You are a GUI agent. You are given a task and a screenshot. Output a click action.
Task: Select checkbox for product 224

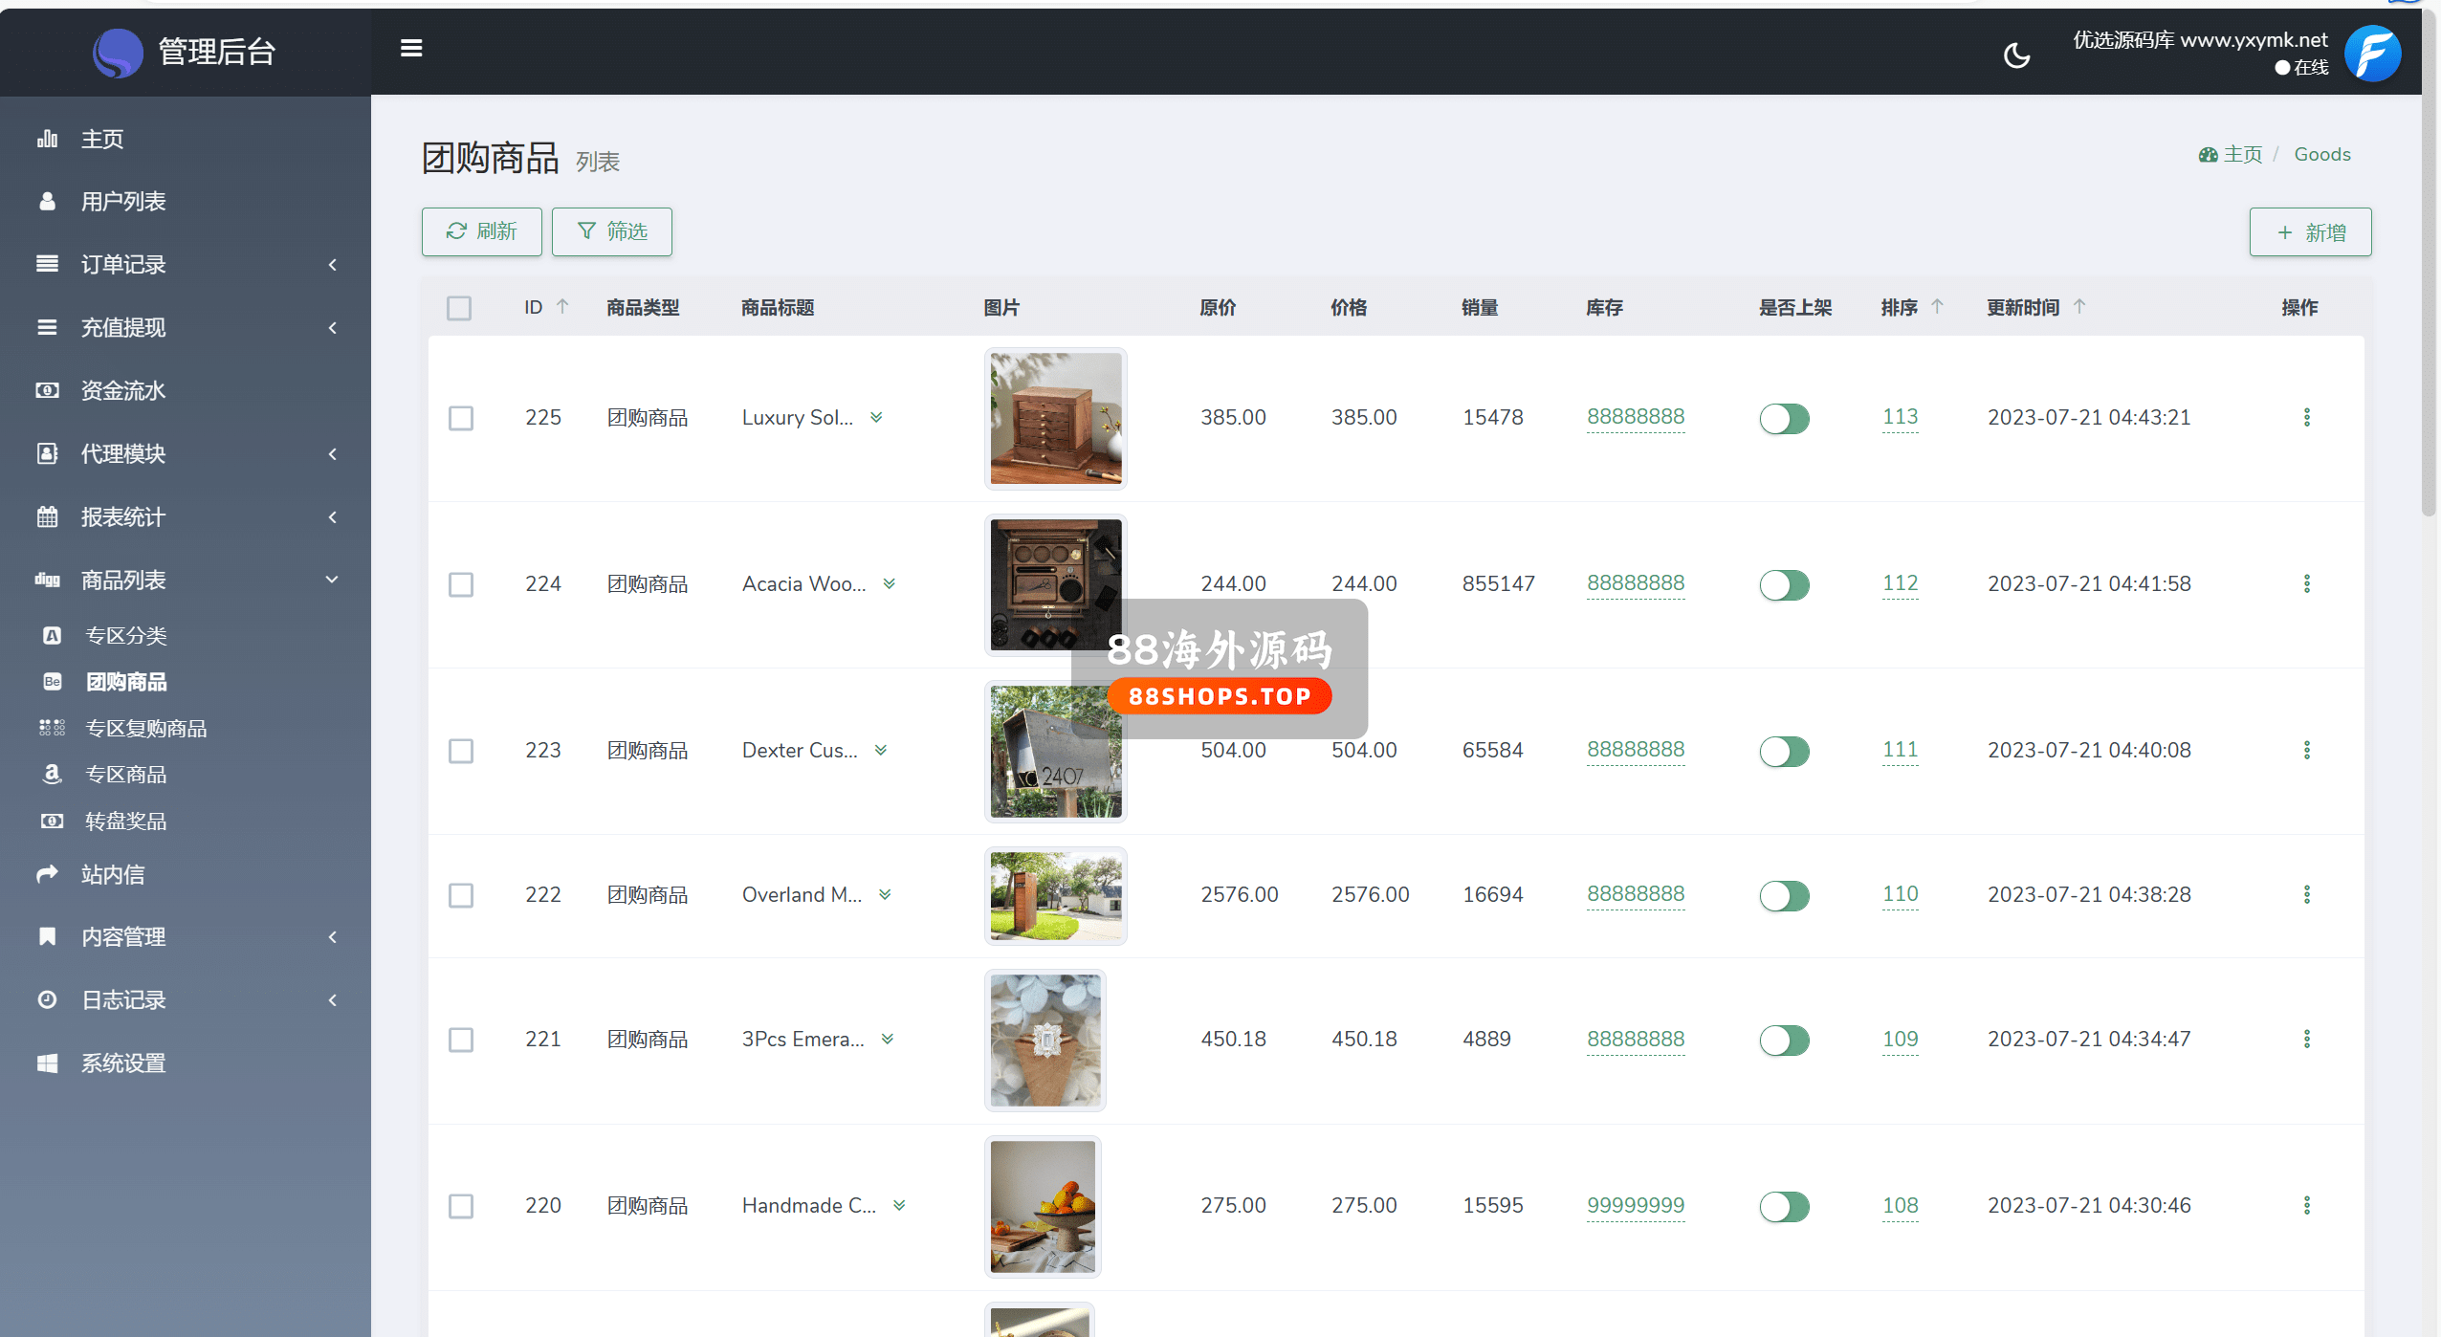click(x=461, y=584)
